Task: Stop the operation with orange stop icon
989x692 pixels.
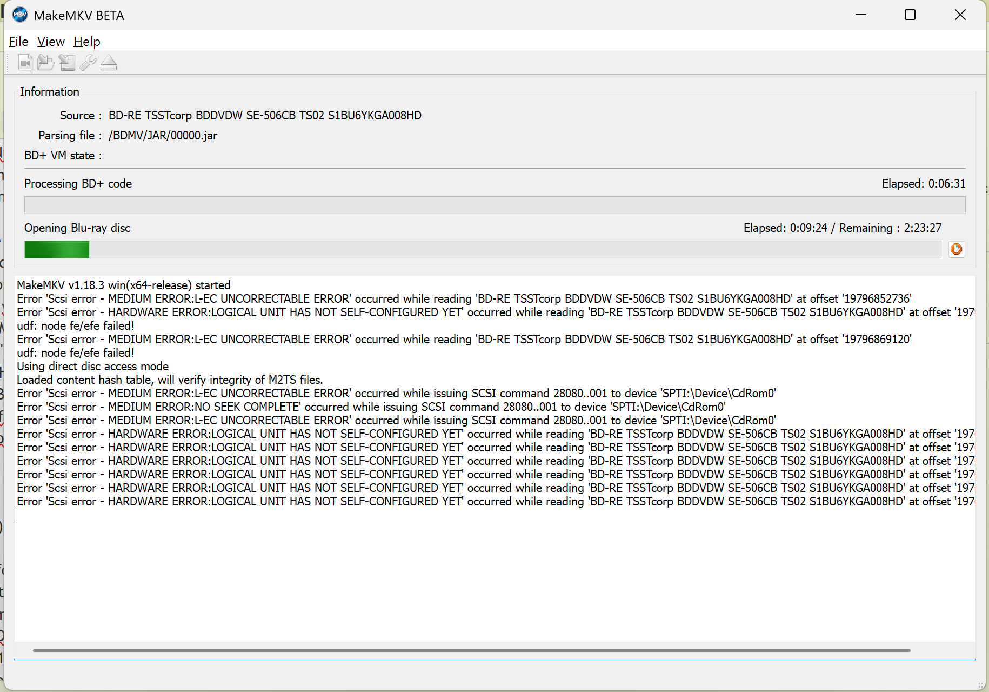Action: tap(956, 249)
